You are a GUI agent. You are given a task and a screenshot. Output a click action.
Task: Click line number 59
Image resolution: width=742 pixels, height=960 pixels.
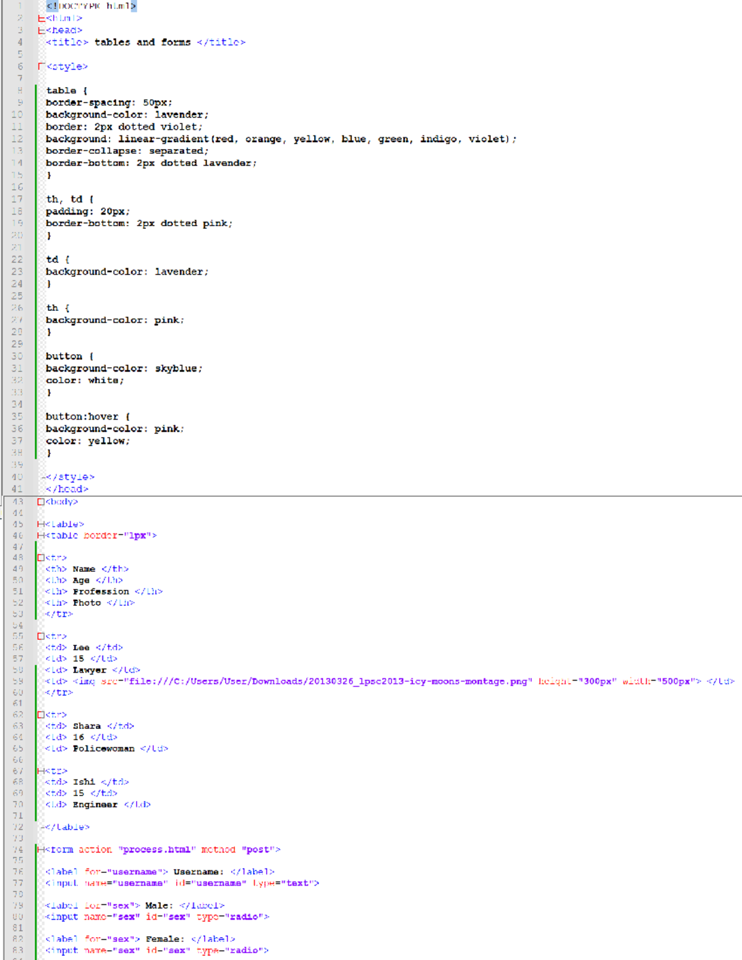click(x=18, y=681)
